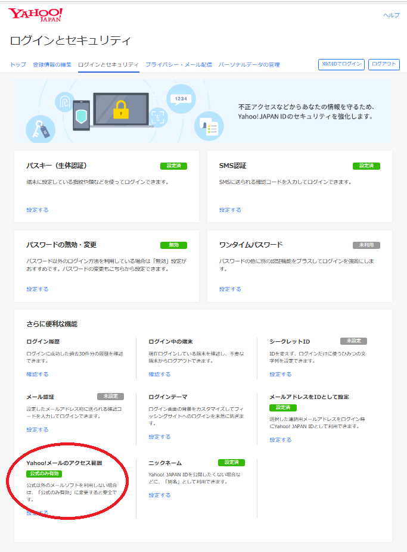Screen dimensions: 407x552
Task: Click the padlock laptop banner illustration
Action: [x=121, y=111]
